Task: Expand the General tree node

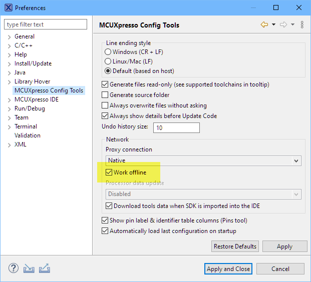Action: pos(9,37)
